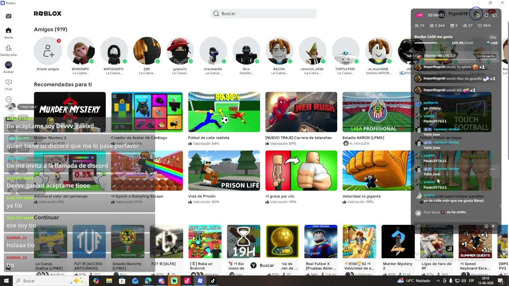
Task: Click the Amigos (919) heading
Action: [x=51, y=29]
